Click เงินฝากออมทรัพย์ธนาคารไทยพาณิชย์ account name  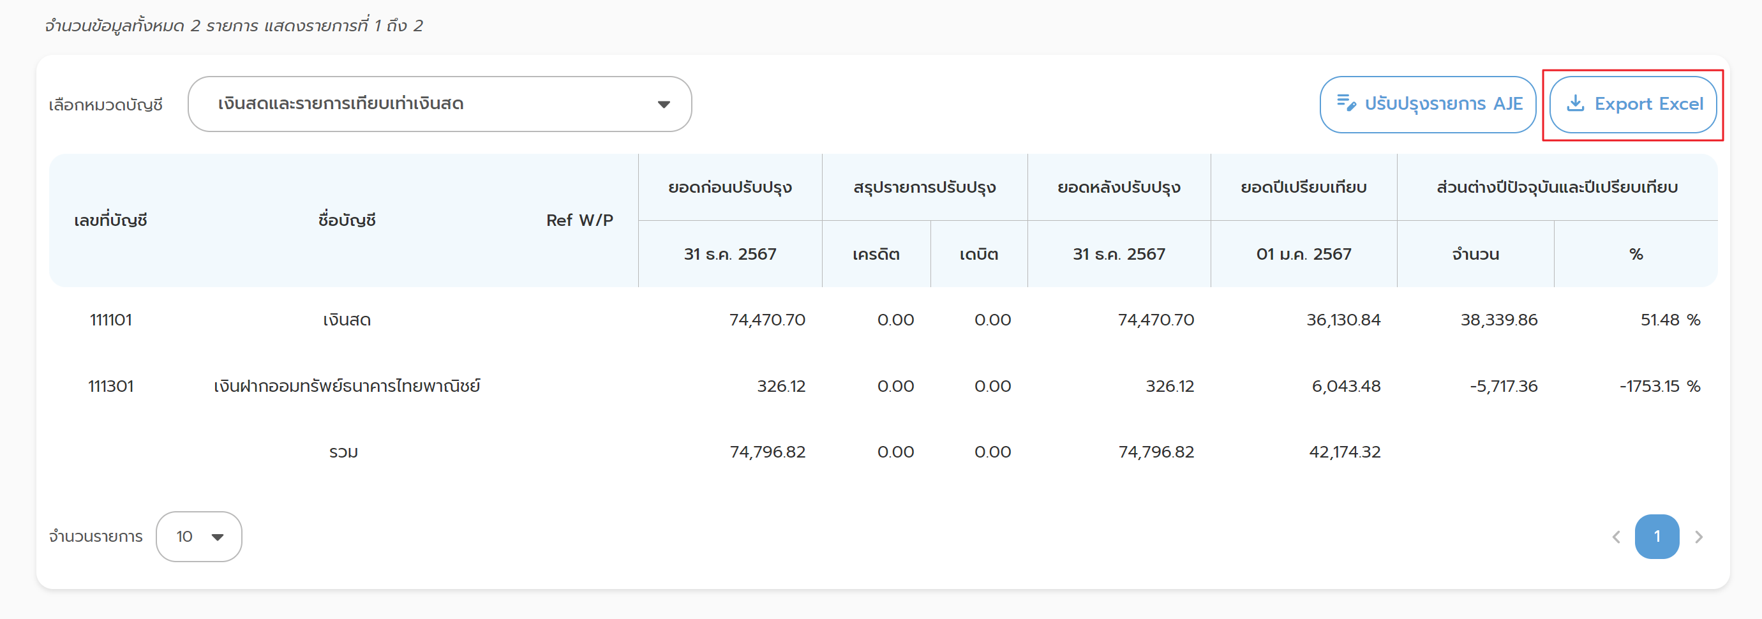click(x=347, y=387)
